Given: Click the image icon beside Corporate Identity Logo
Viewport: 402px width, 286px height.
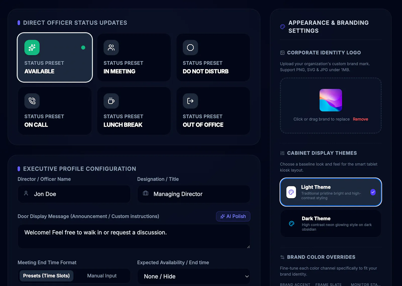Looking at the screenshot, I should 282,53.
